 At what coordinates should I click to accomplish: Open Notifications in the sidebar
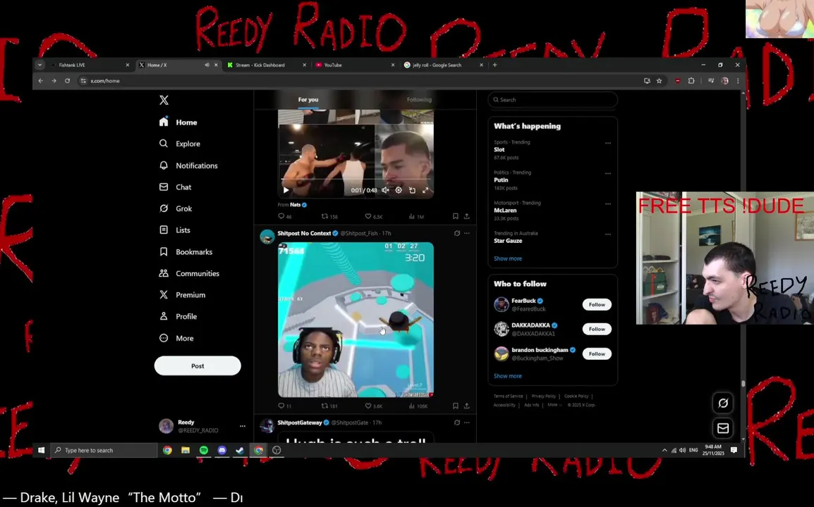(x=188, y=165)
